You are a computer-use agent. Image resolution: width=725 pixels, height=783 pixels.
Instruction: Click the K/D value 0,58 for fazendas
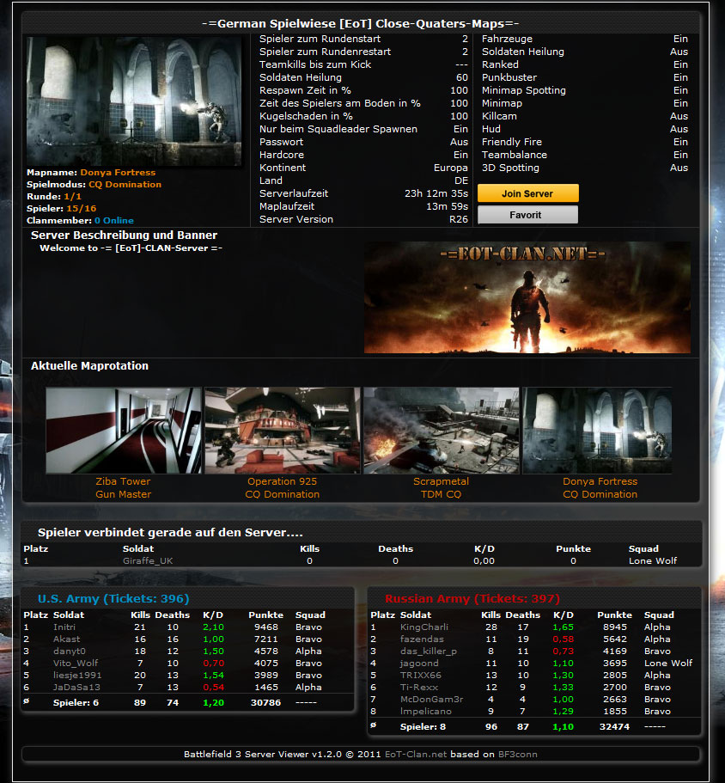[563, 639]
